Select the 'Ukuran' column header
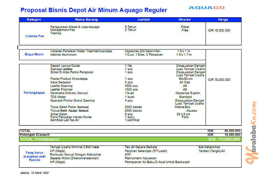The height and width of the screenshot is (177, 262). pyautogui.click(x=185, y=19)
